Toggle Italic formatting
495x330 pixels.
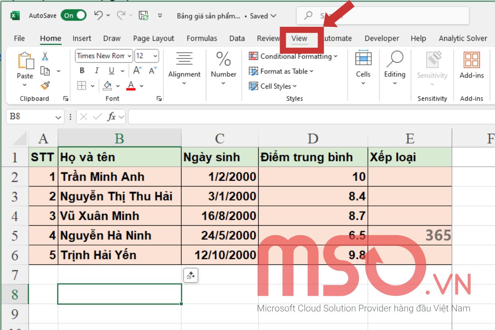pyautogui.click(x=97, y=71)
